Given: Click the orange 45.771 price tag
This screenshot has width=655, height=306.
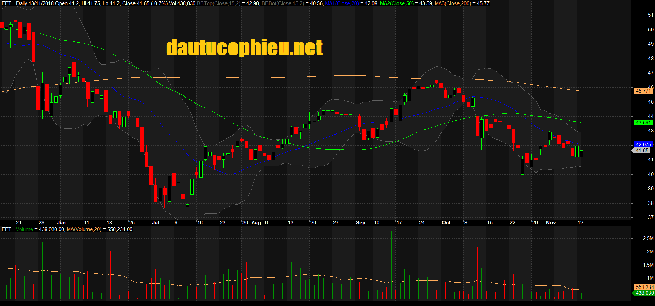Looking at the screenshot, I should pyautogui.click(x=643, y=91).
